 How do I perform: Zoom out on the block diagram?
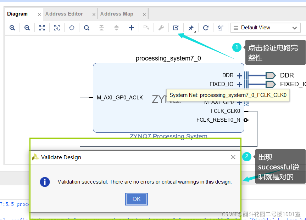click(27, 28)
